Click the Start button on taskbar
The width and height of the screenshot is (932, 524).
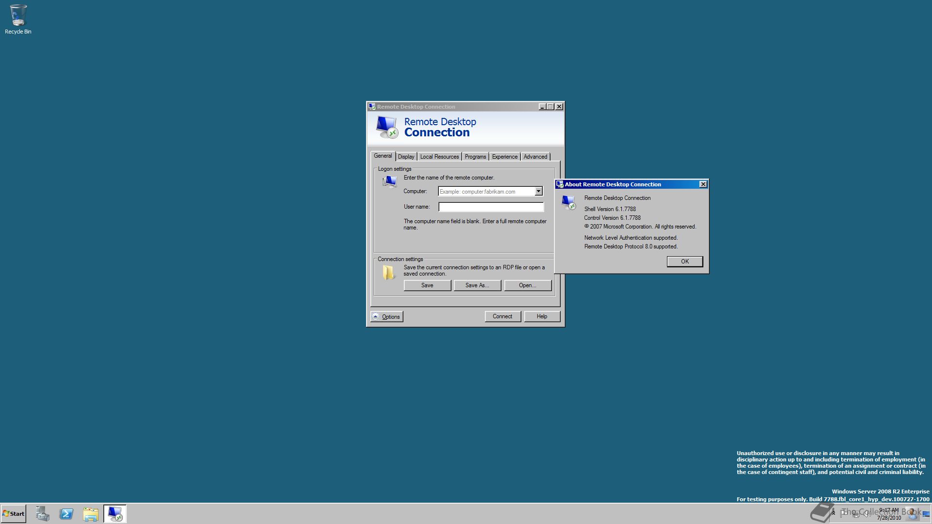point(14,514)
